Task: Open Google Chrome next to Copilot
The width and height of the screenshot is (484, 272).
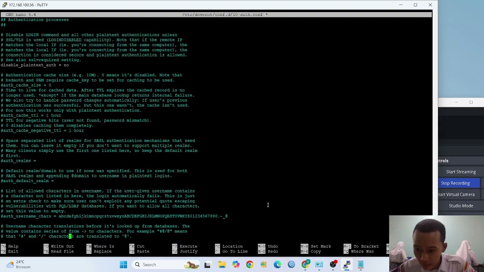Action: (250, 264)
